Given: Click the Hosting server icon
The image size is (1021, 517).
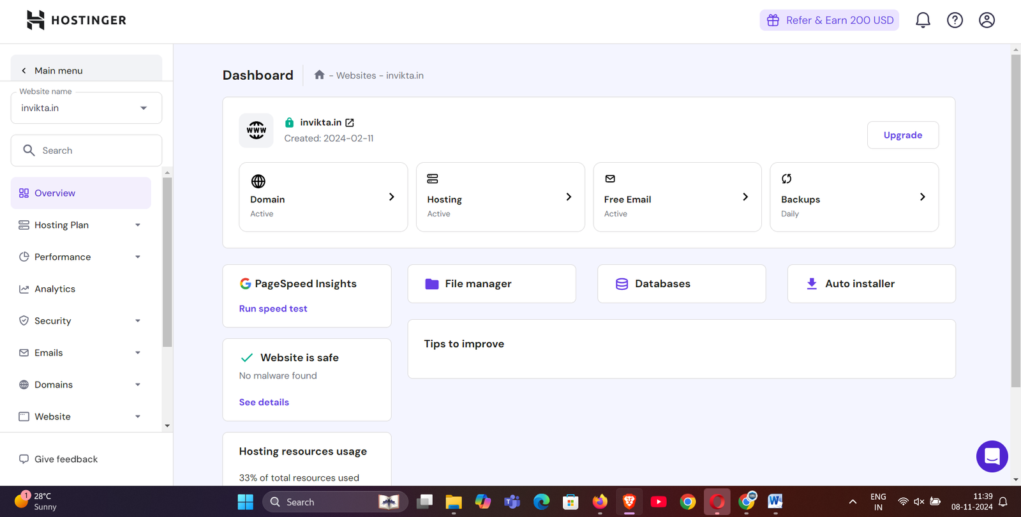Looking at the screenshot, I should [x=433, y=179].
